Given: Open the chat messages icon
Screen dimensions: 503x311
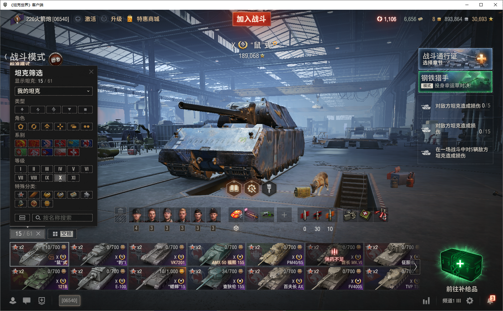Looking at the screenshot, I should tap(27, 301).
